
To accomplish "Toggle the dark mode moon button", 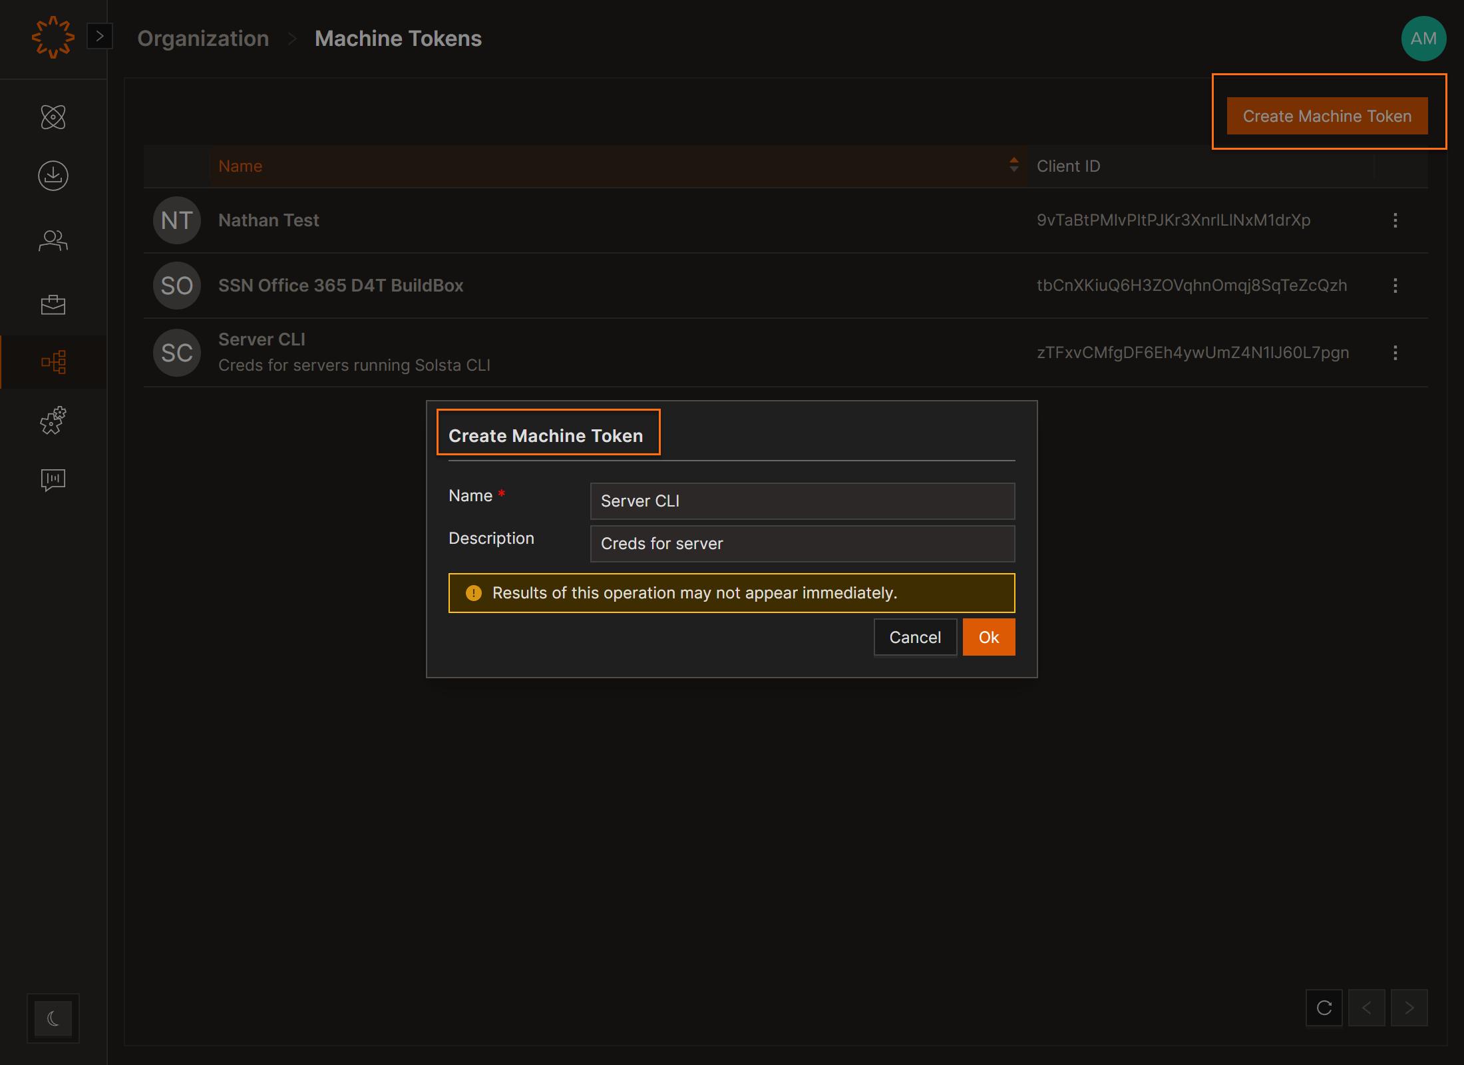I will 53,1018.
